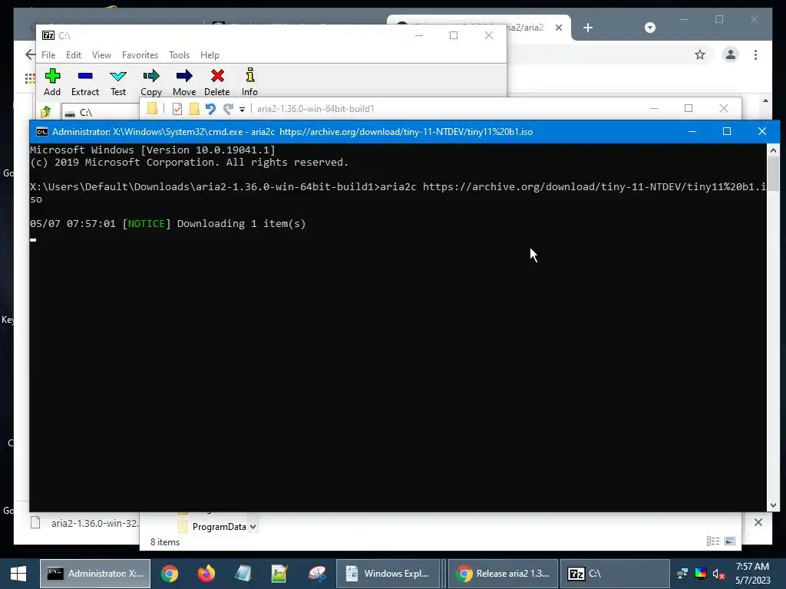Click the 7-Zip Delete button

coord(217,83)
